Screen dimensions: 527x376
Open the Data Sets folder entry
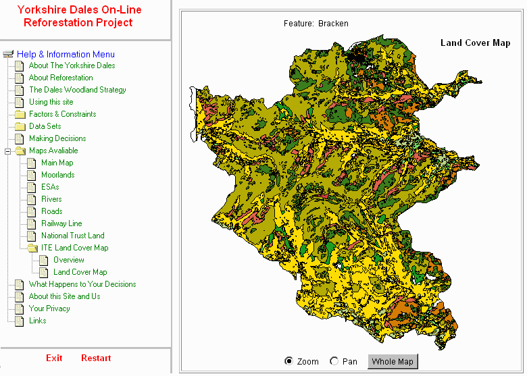pyautogui.click(x=45, y=126)
